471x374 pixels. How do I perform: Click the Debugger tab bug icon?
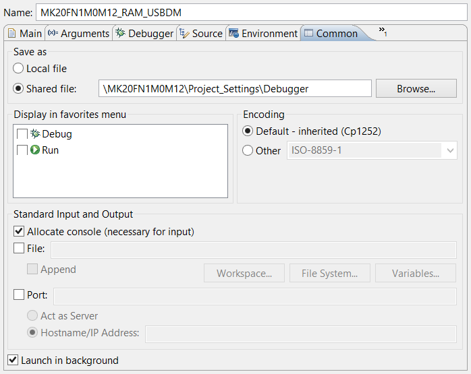pyautogui.click(x=120, y=34)
